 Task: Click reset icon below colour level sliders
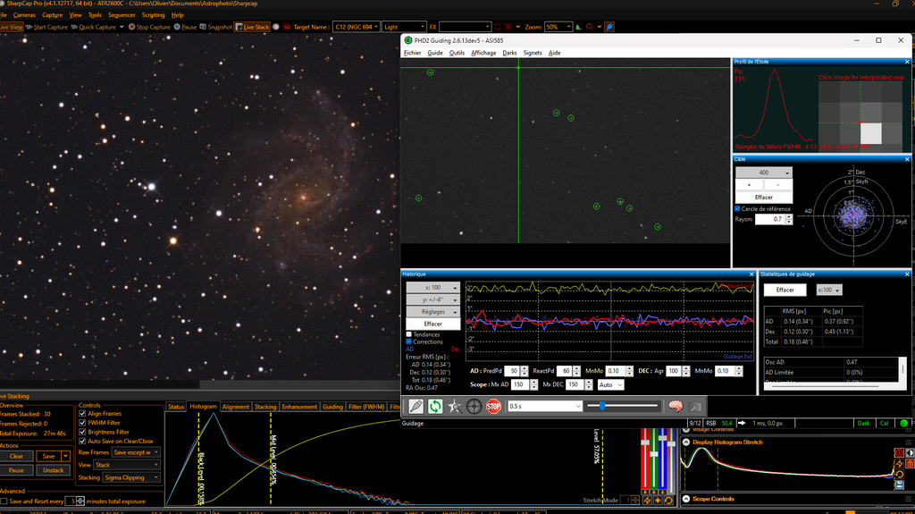(668, 500)
